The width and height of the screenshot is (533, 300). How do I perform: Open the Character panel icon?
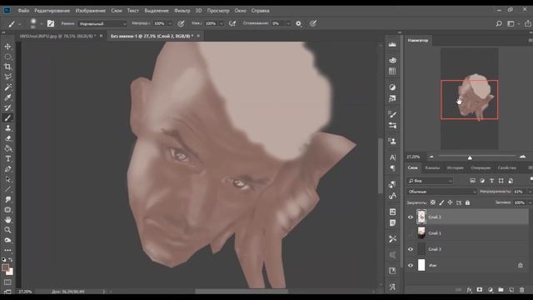click(x=392, y=157)
